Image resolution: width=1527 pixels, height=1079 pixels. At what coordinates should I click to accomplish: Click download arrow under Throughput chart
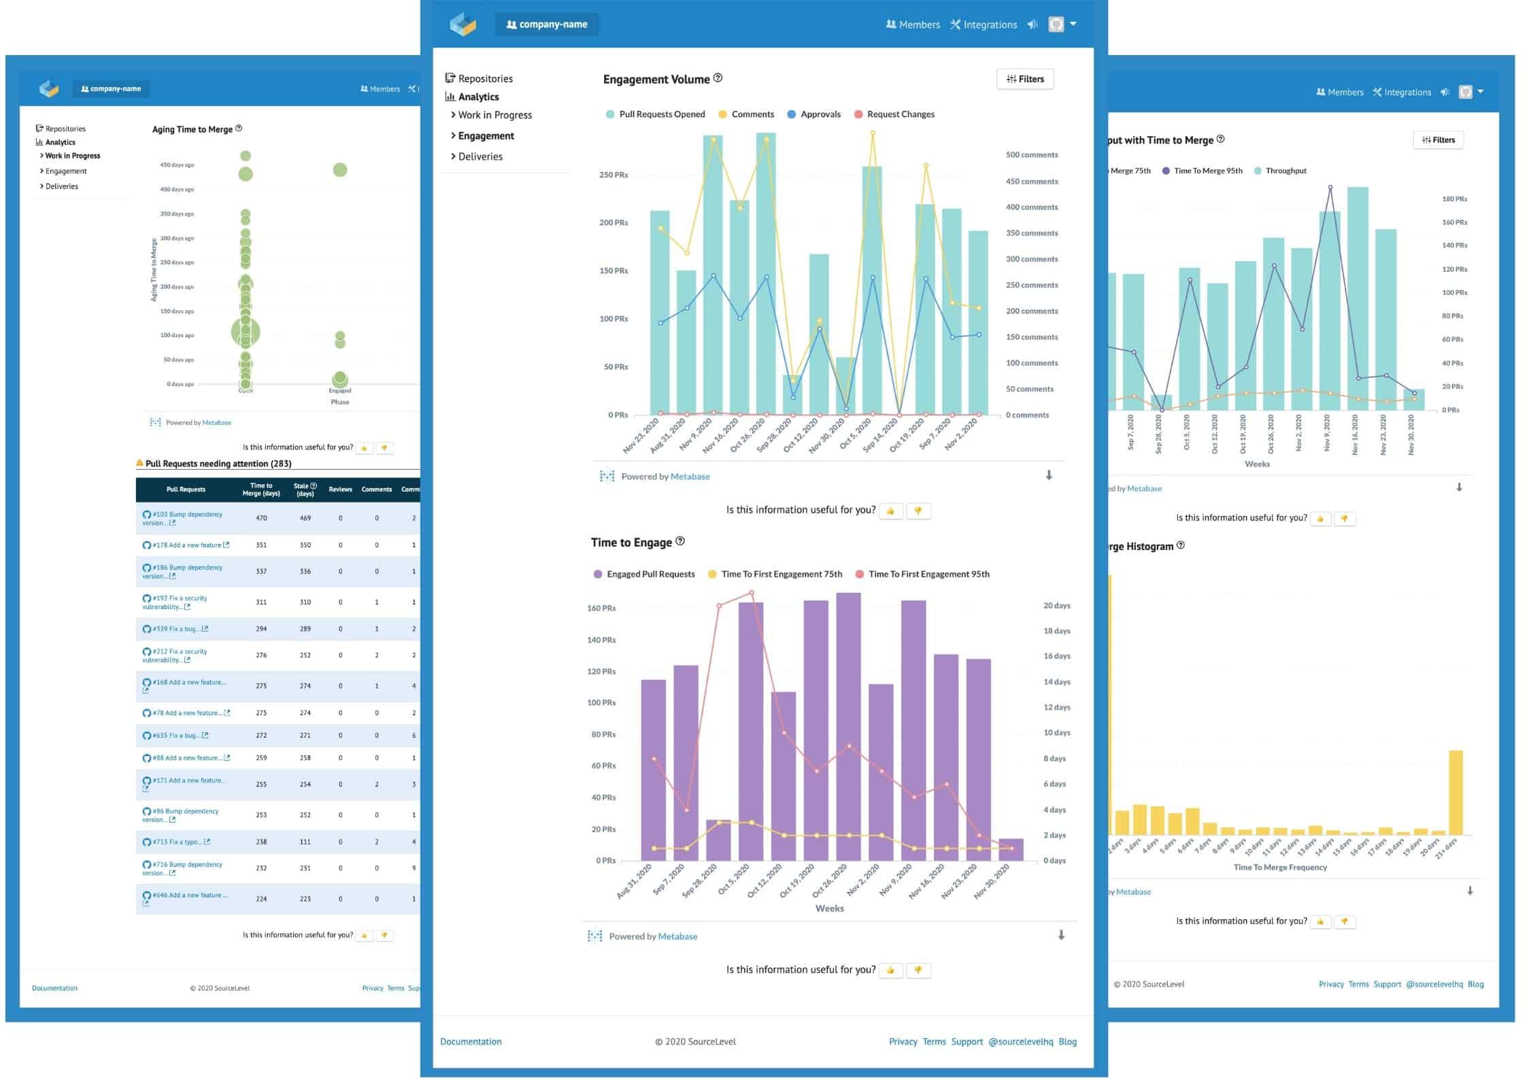click(x=1459, y=487)
